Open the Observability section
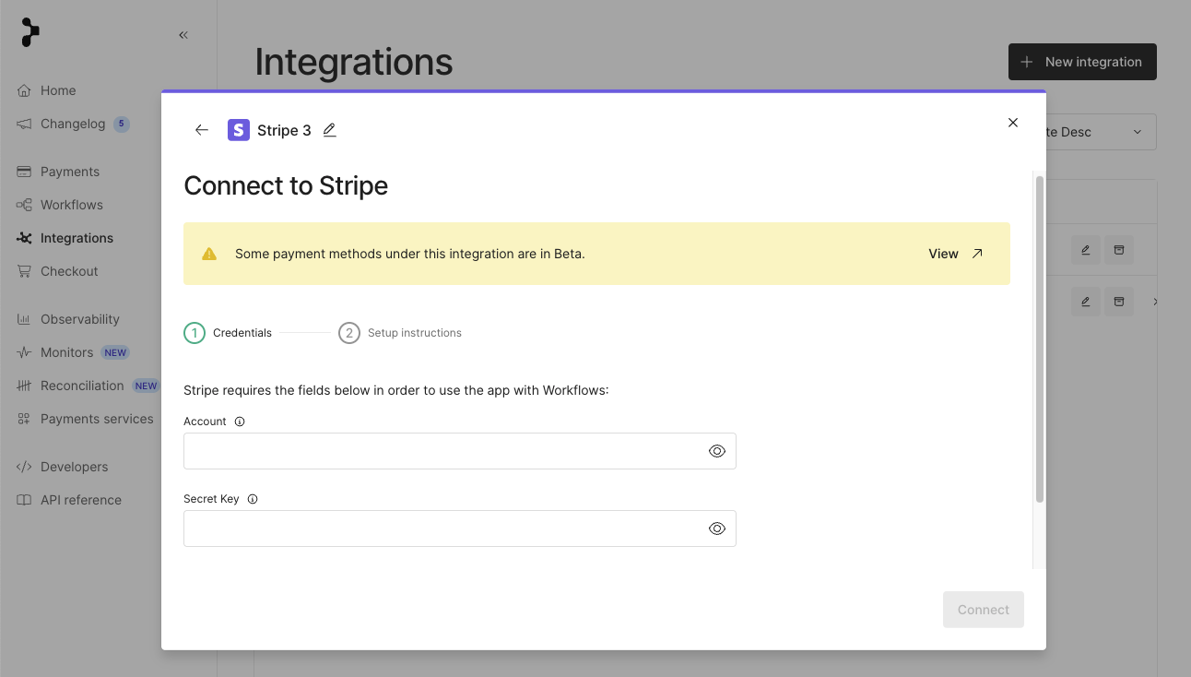Screen dimensions: 1191x677 pyautogui.click(x=80, y=319)
